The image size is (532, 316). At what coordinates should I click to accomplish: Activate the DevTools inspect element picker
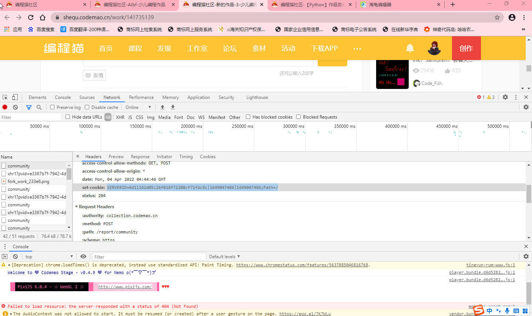click(5, 97)
